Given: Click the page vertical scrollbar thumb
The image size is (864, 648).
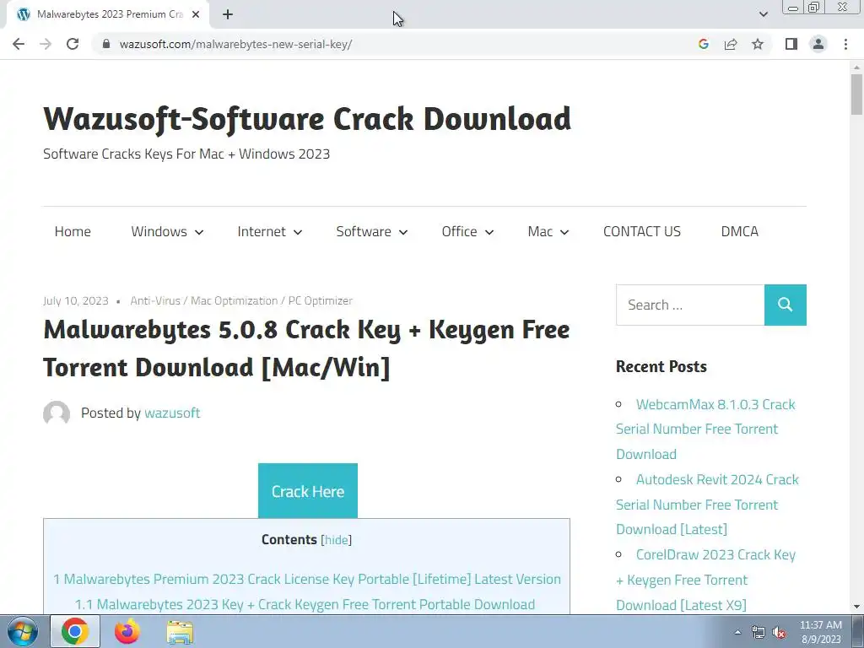Looking at the screenshot, I should tap(856, 94).
